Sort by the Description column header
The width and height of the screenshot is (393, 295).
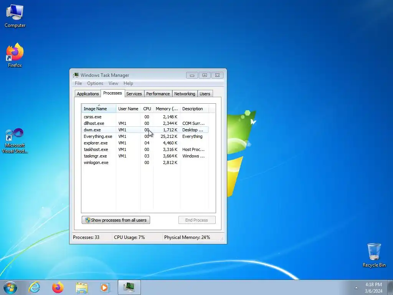(x=194, y=109)
